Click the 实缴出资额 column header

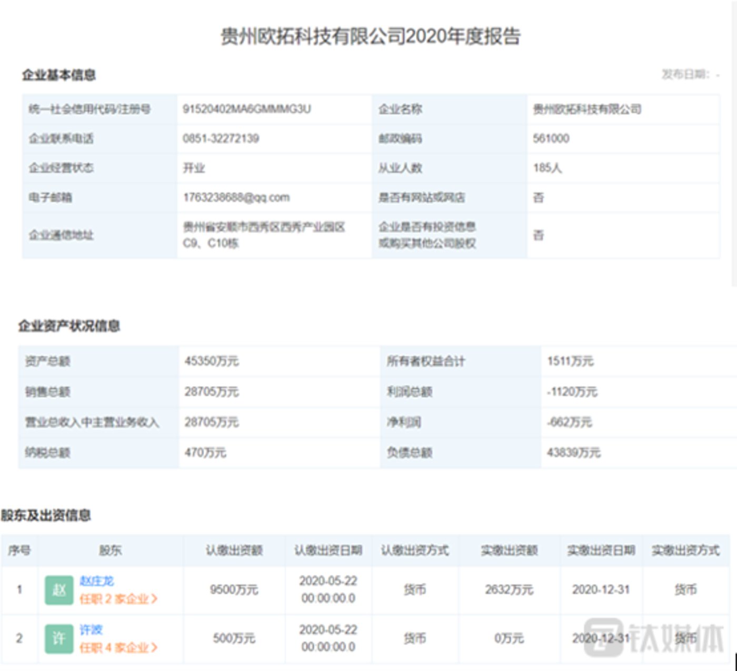point(509,551)
